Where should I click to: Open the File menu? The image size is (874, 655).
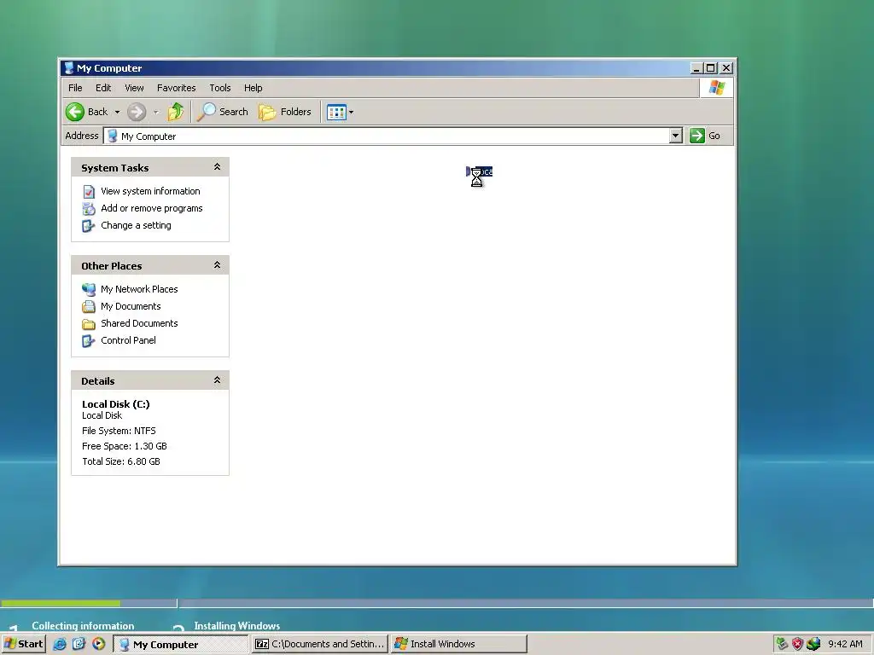click(75, 88)
